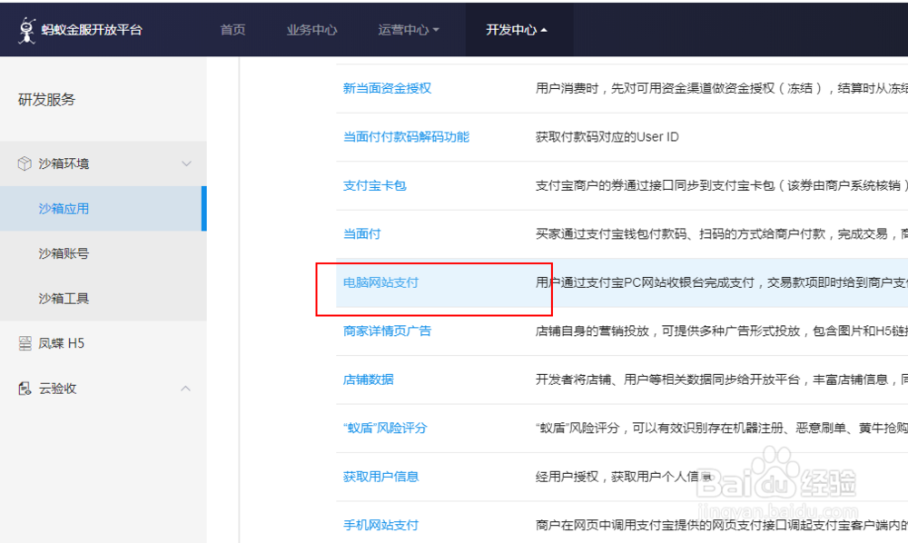Open the 运营中心 dropdown menu

pos(409,30)
